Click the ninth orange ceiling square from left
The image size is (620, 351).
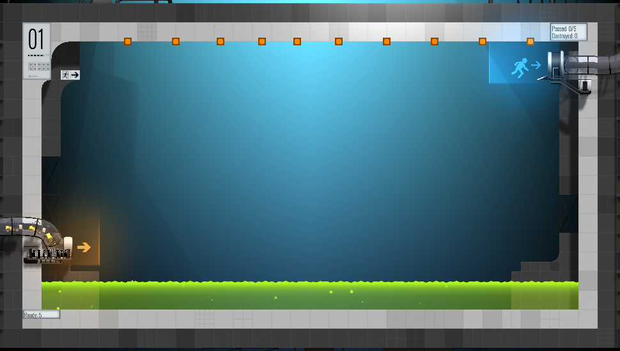(x=483, y=41)
